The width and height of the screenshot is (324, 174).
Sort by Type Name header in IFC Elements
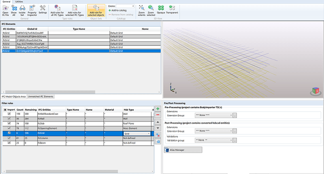[79, 29]
